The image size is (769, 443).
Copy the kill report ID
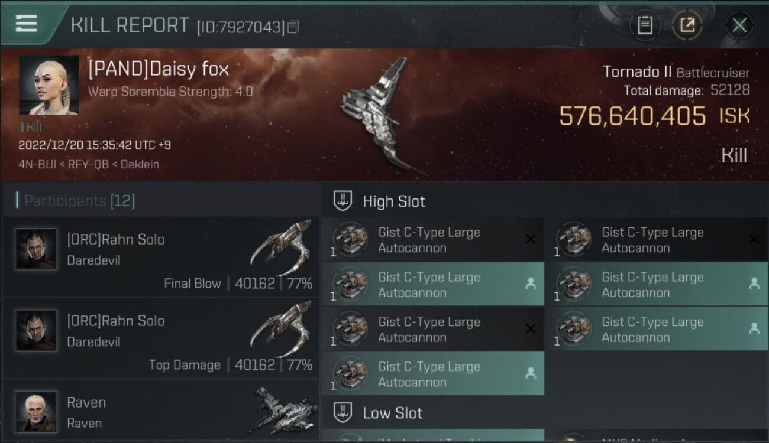click(293, 27)
